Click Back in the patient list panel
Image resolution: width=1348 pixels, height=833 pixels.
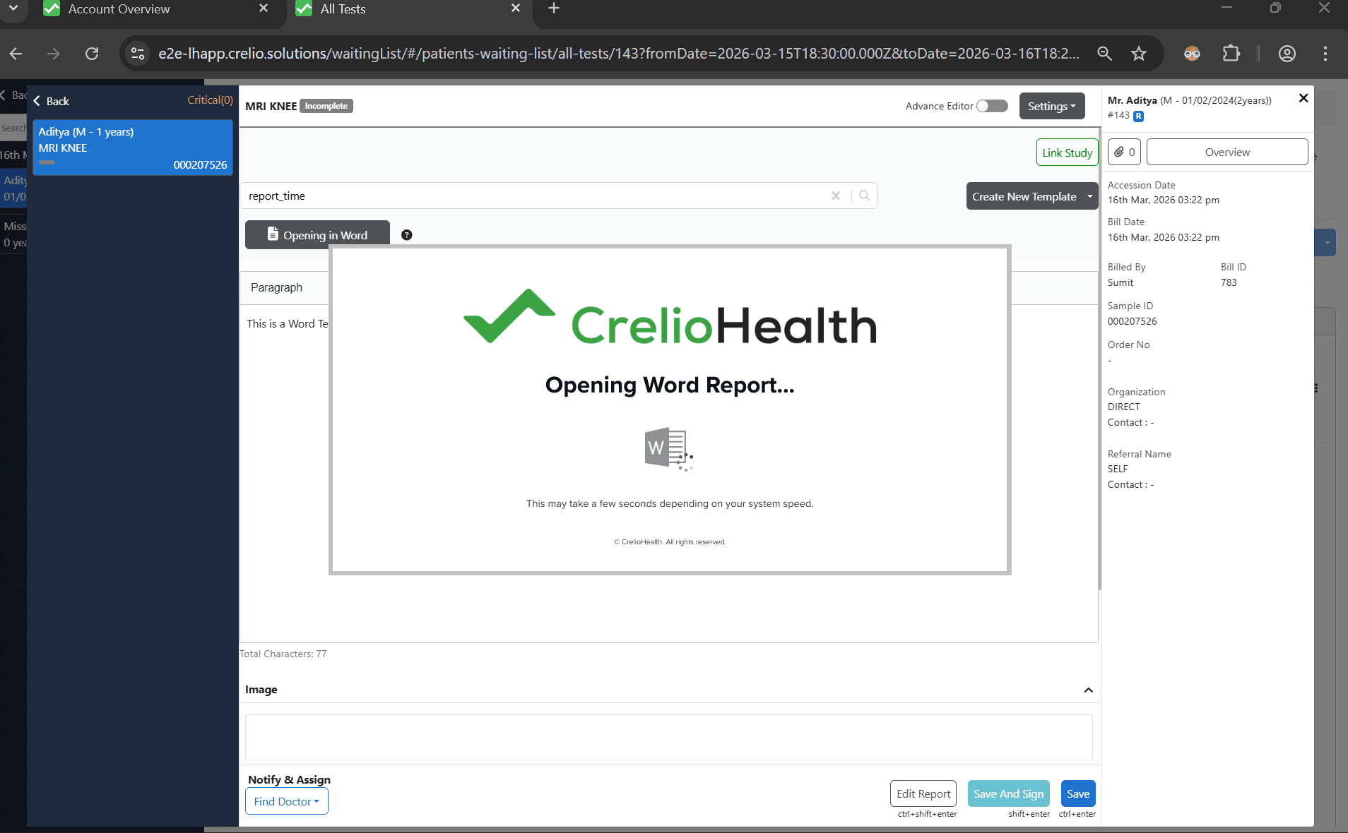[51, 101]
